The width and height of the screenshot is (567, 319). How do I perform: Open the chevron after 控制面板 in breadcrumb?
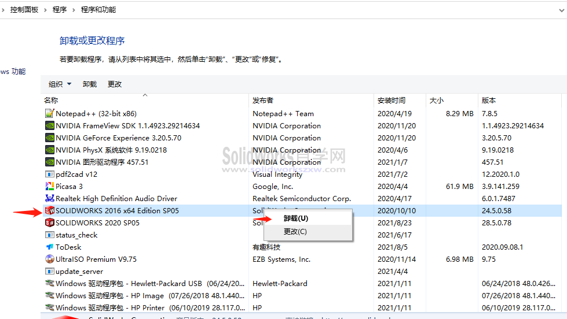(45, 10)
